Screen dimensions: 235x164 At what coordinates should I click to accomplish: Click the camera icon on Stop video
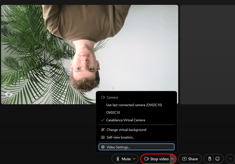(146, 159)
